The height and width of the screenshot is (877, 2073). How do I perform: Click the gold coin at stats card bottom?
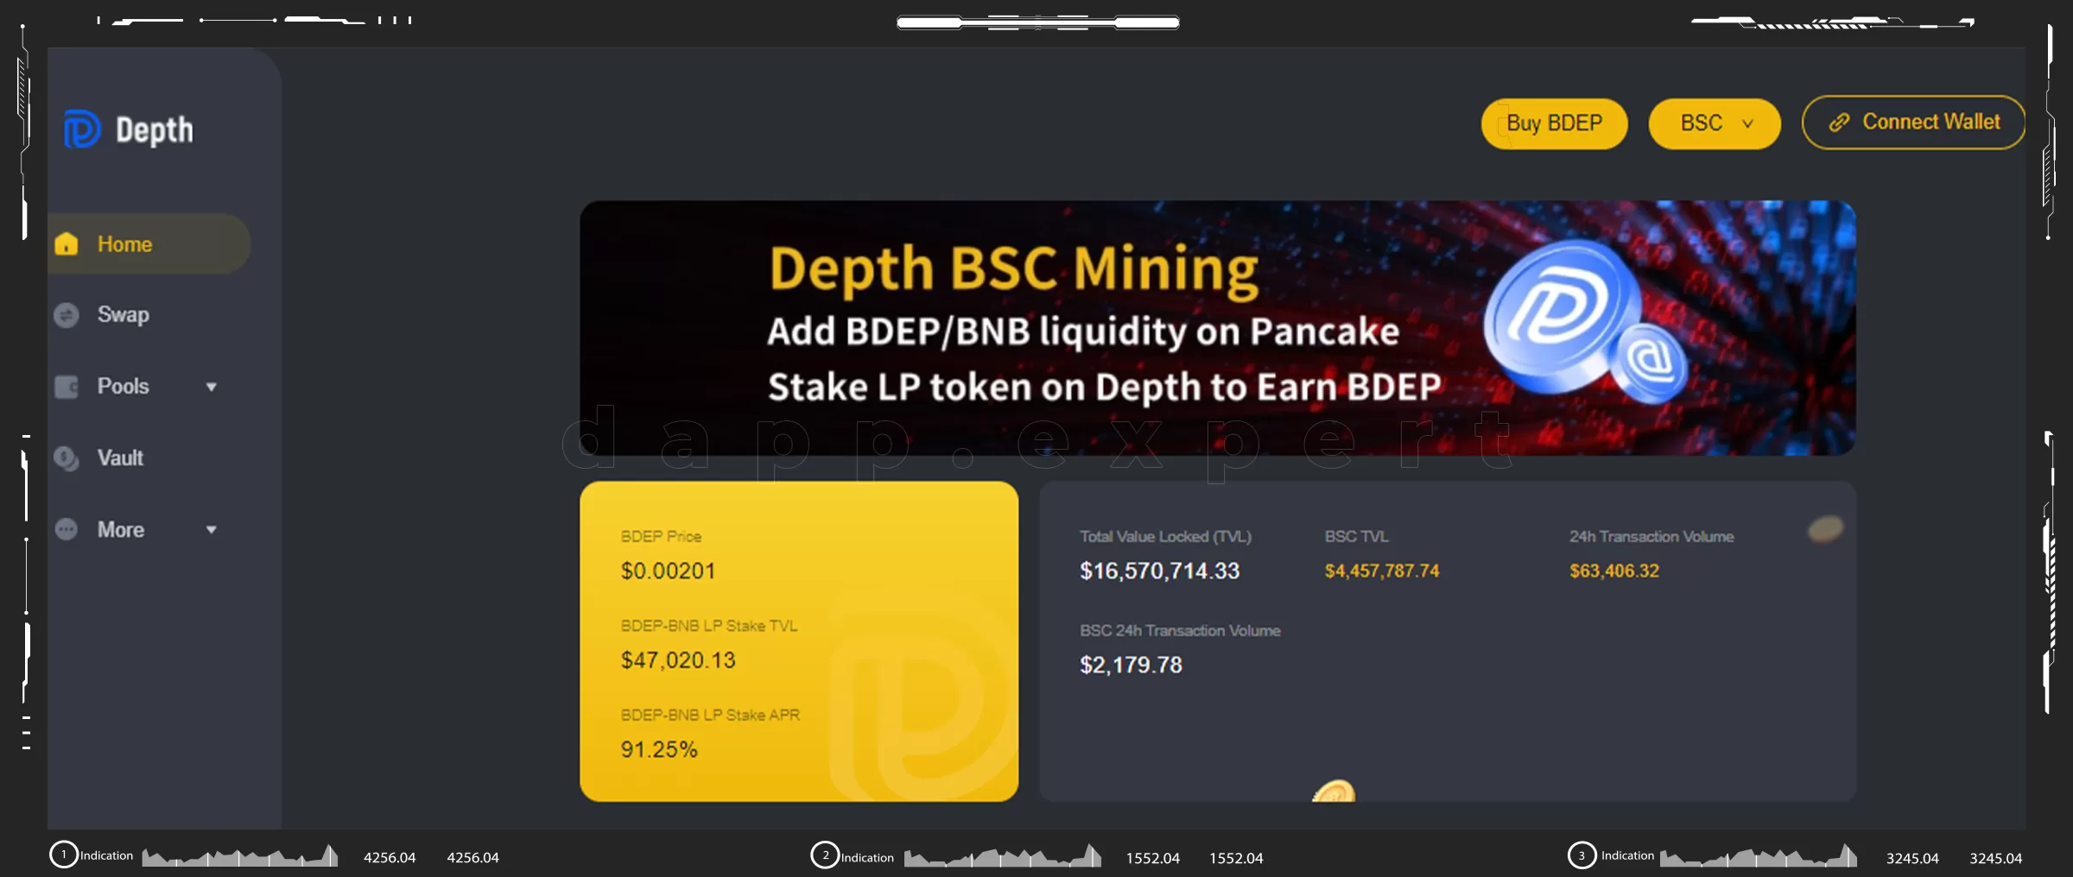pos(1334,791)
